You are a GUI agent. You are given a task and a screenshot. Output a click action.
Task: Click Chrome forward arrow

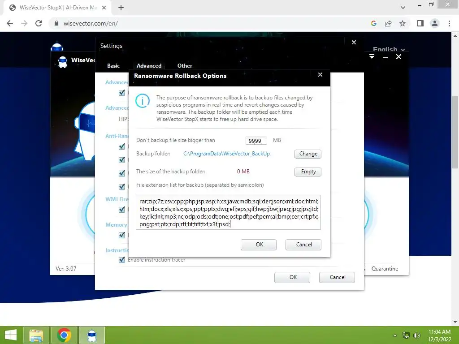(24, 23)
